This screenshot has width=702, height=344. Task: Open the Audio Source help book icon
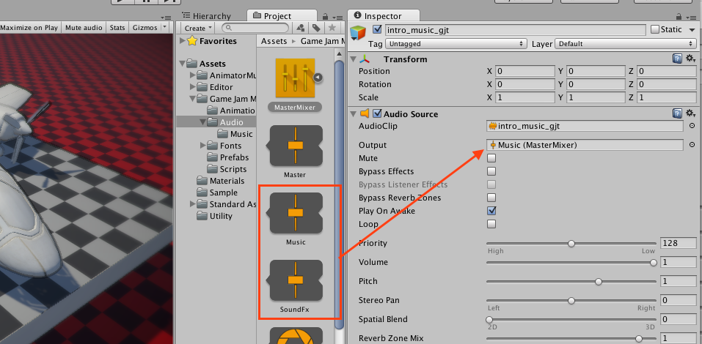[x=677, y=113]
